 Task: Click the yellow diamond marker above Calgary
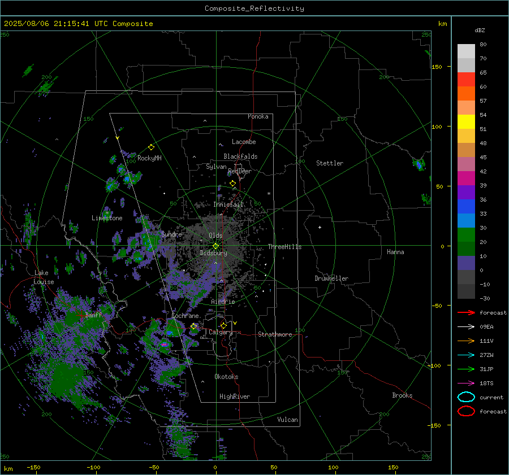click(x=223, y=325)
